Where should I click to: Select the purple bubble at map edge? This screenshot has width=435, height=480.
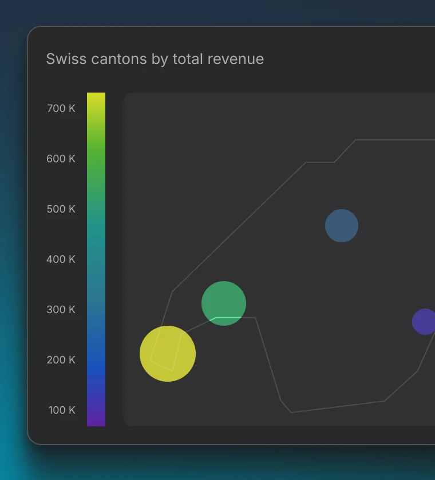[425, 322]
